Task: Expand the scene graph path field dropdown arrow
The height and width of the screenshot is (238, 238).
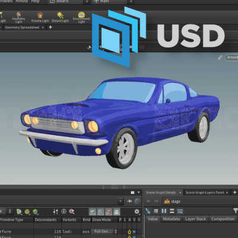Action: point(120,202)
